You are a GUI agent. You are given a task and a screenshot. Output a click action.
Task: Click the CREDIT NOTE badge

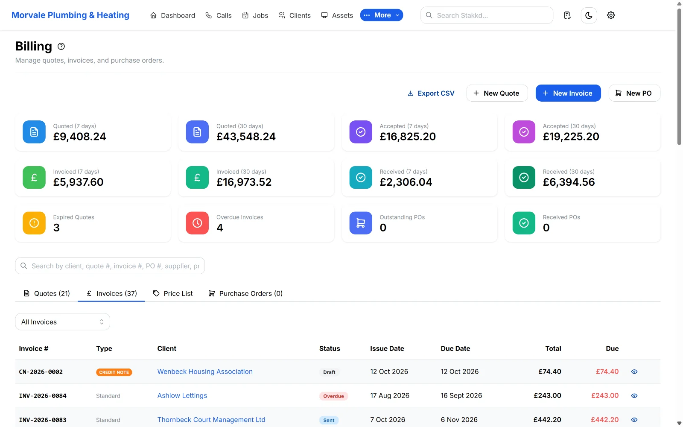[x=114, y=372]
